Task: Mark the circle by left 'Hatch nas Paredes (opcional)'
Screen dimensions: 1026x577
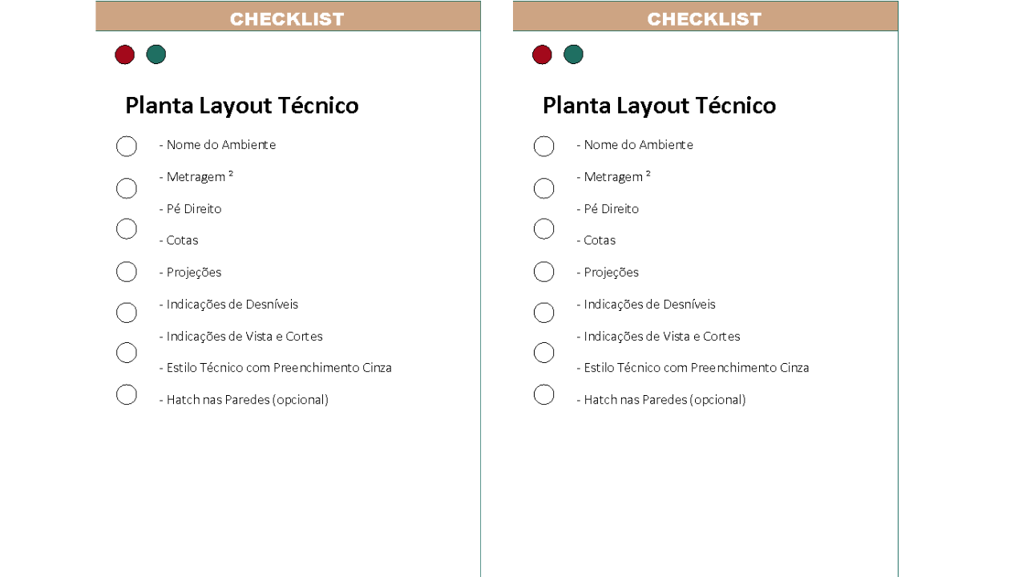Action: click(127, 394)
